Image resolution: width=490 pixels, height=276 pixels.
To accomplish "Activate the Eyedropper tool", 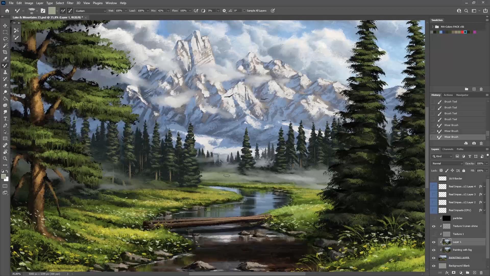I will [x=5, y=59].
